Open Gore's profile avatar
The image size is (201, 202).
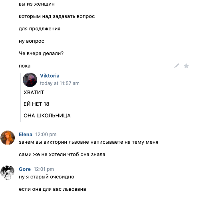8,172
